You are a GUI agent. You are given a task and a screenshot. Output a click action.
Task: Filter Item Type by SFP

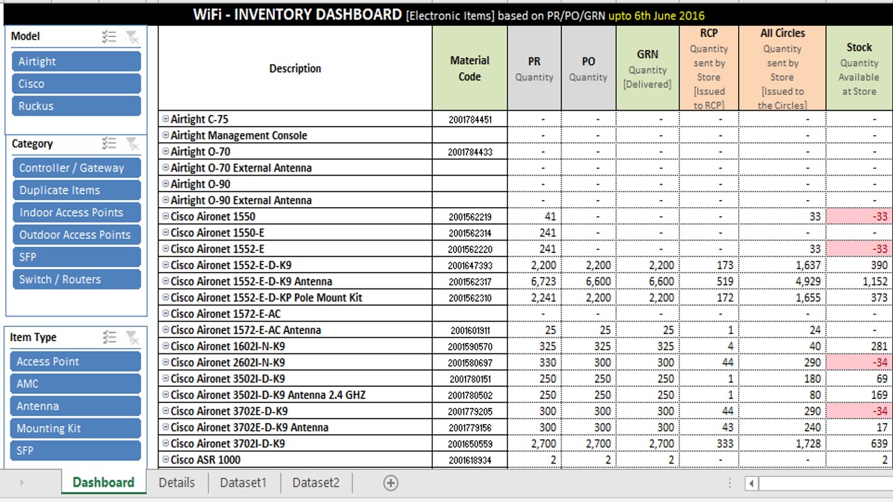(x=75, y=451)
